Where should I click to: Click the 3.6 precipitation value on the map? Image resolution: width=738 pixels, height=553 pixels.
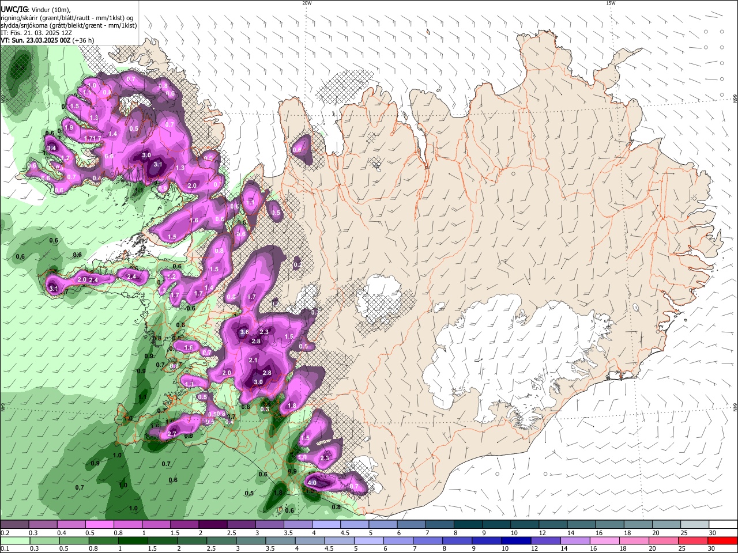click(x=244, y=332)
